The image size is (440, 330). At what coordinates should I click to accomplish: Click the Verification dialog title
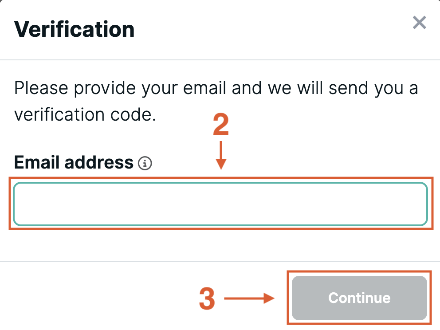coord(75,29)
